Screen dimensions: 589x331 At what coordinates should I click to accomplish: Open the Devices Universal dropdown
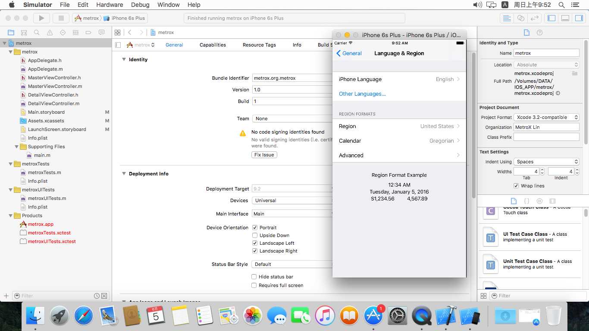pyautogui.click(x=292, y=200)
